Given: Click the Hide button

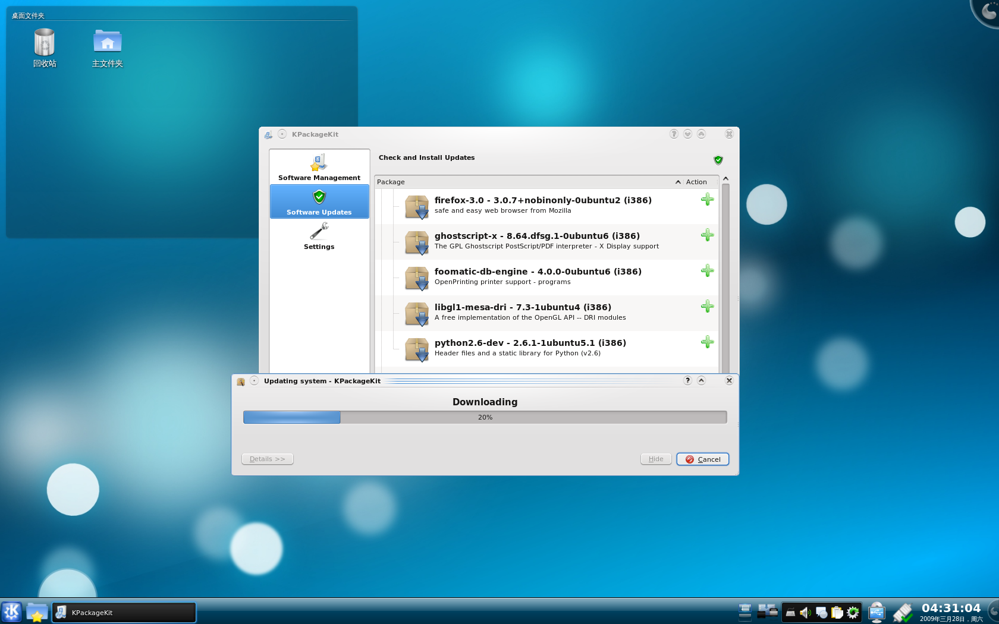Looking at the screenshot, I should (656, 459).
